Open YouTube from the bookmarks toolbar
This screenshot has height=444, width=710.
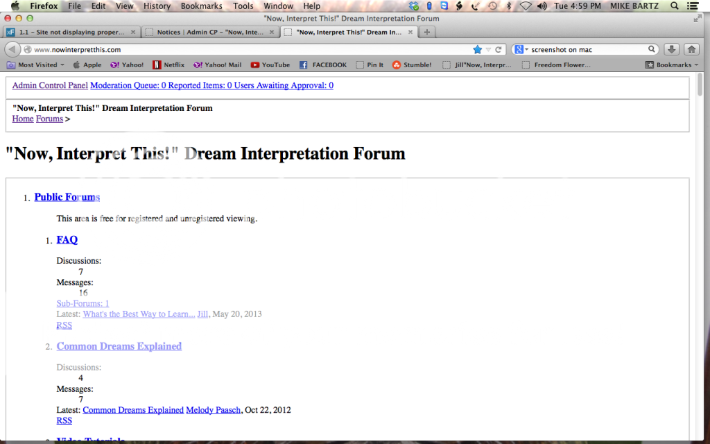pyautogui.click(x=270, y=65)
